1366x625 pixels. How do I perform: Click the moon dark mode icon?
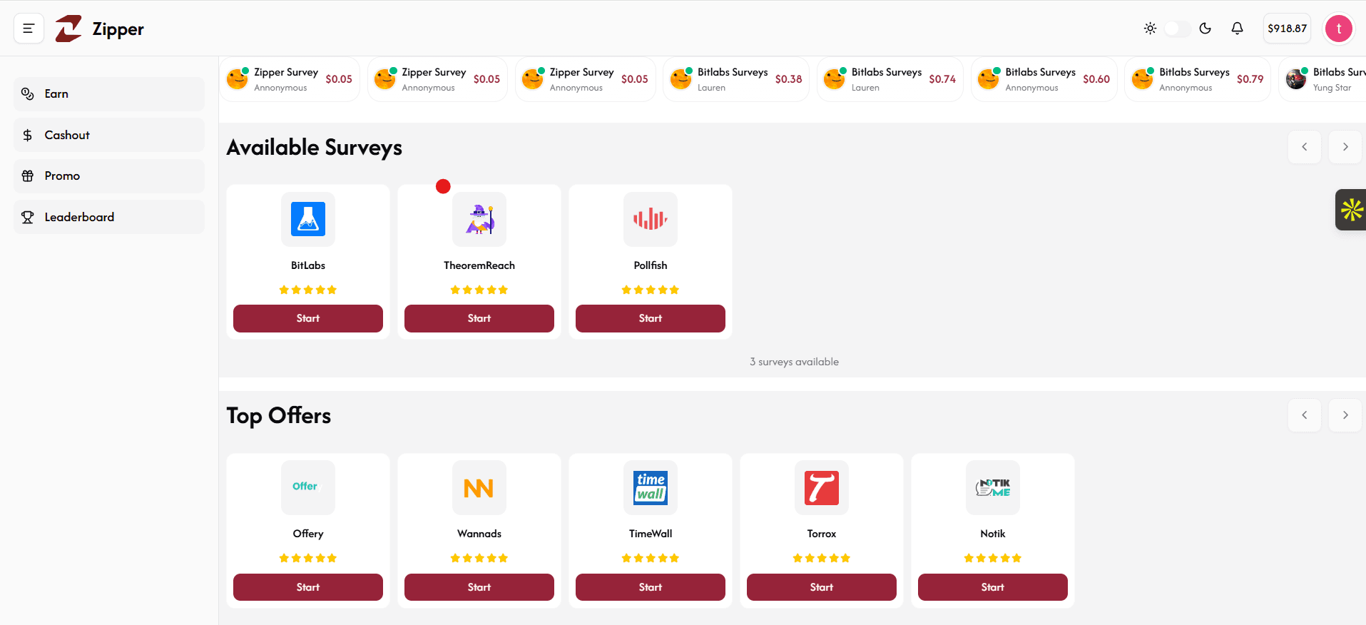pyautogui.click(x=1205, y=29)
